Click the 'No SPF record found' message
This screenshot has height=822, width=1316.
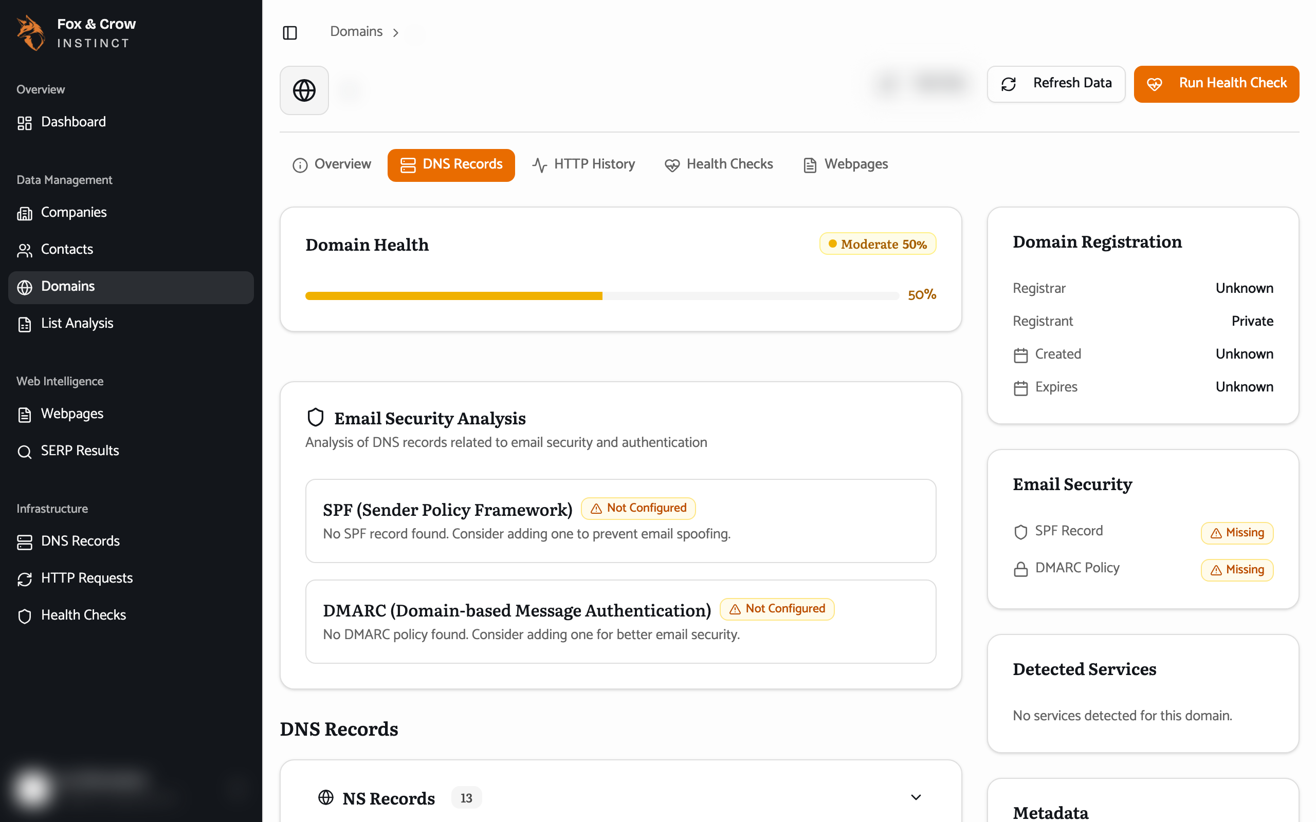coord(526,534)
